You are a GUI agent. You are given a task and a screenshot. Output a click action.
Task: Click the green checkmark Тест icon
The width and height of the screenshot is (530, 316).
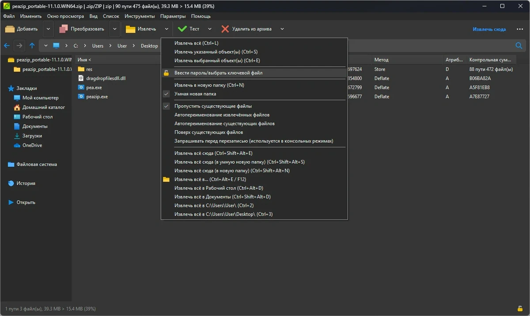tap(182, 29)
